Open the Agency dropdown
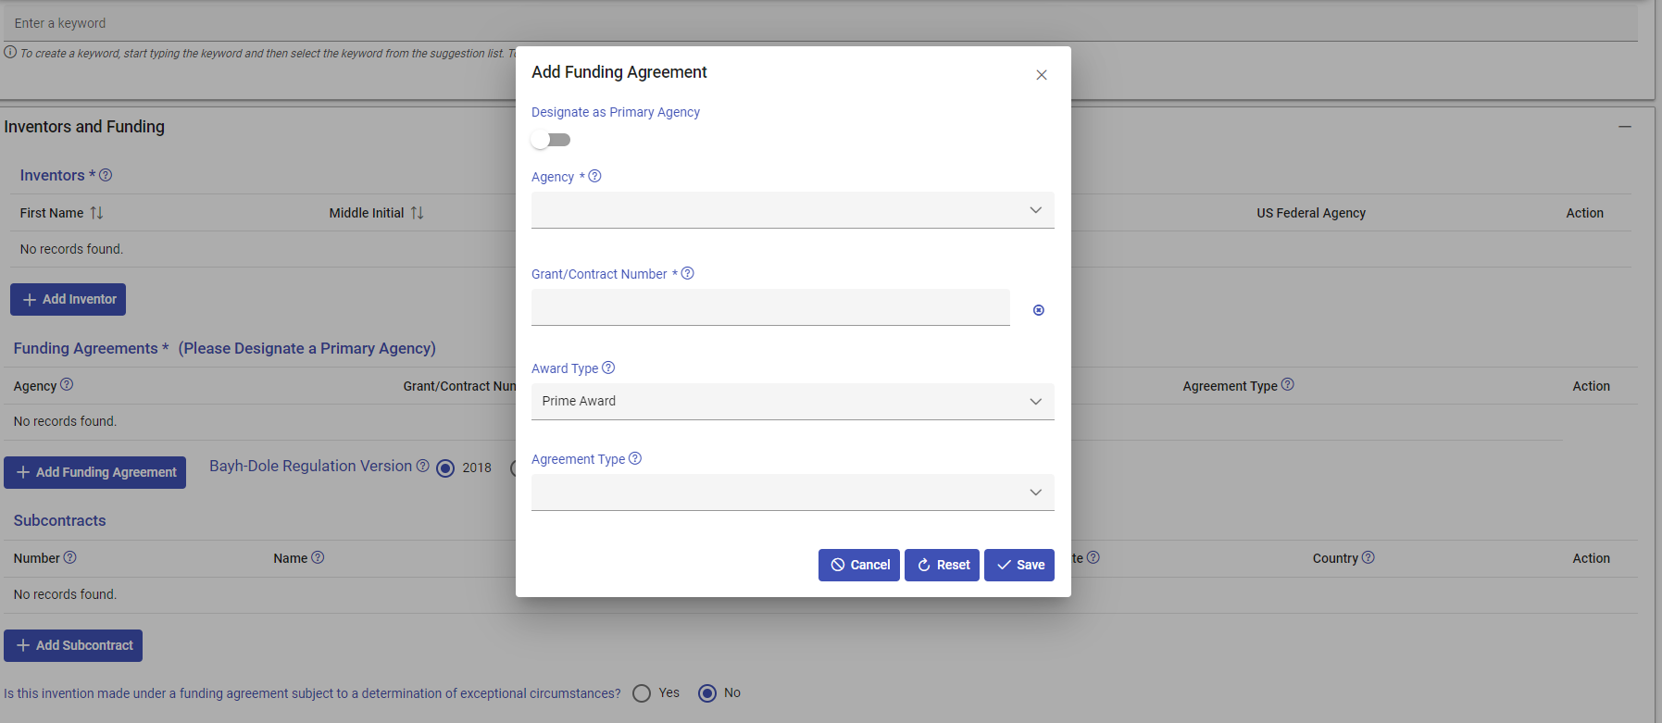The height and width of the screenshot is (723, 1662). pos(792,210)
